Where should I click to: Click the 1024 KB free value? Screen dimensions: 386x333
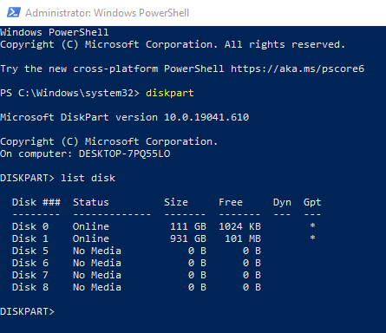coord(239,226)
